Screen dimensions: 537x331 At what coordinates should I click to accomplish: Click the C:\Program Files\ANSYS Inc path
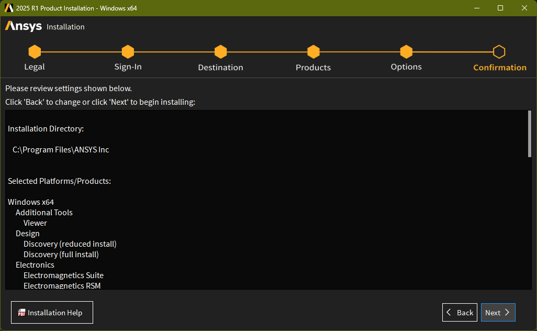point(61,150)
